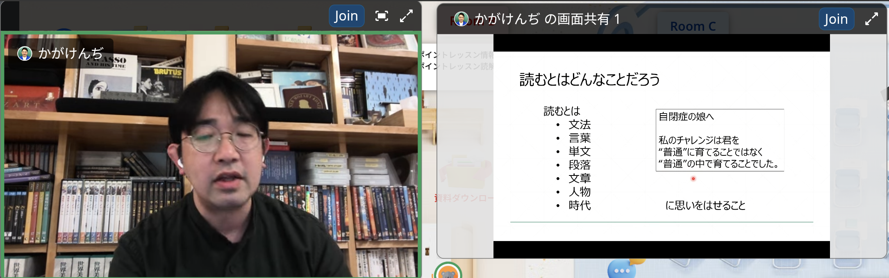This screenshot has height=278, width=889.
Task: Join the かがけんぢ video call
Action: [346, 16]
